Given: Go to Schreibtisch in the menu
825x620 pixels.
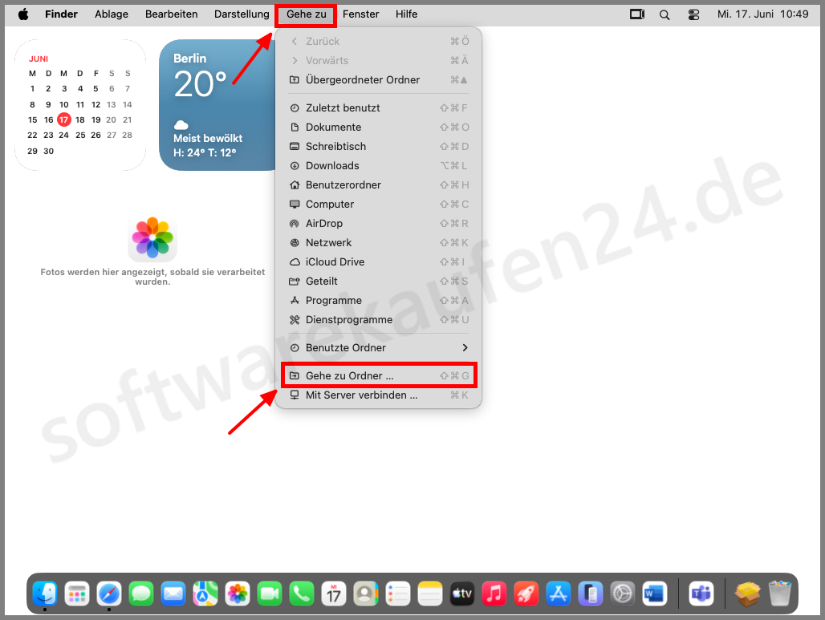Looking at the screenshot, I should coord(378,146).
